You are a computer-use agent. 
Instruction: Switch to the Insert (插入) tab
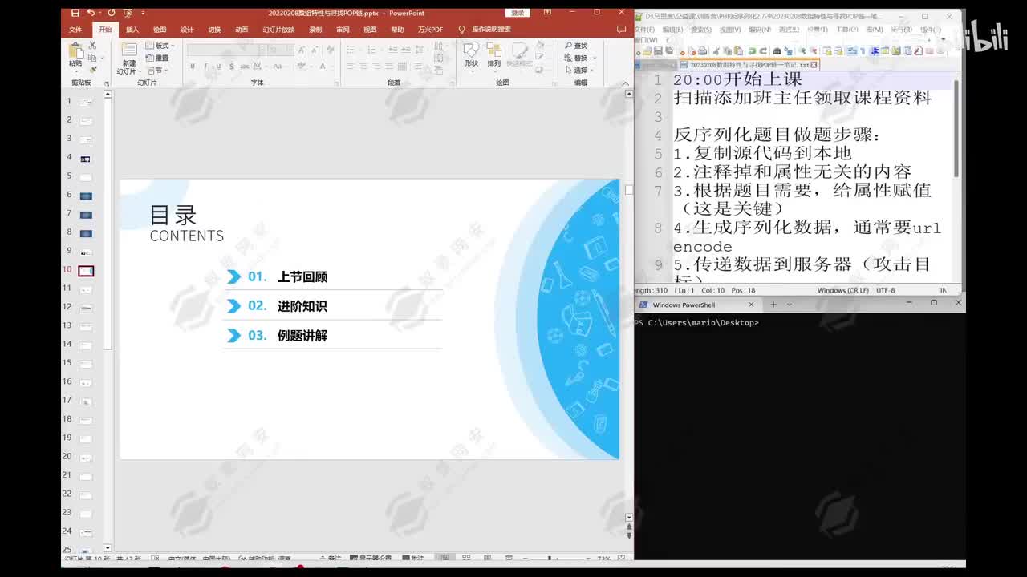tap(132, 30)
